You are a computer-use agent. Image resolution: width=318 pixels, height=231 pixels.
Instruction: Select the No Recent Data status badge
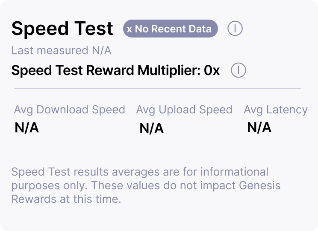coord(170,29)
